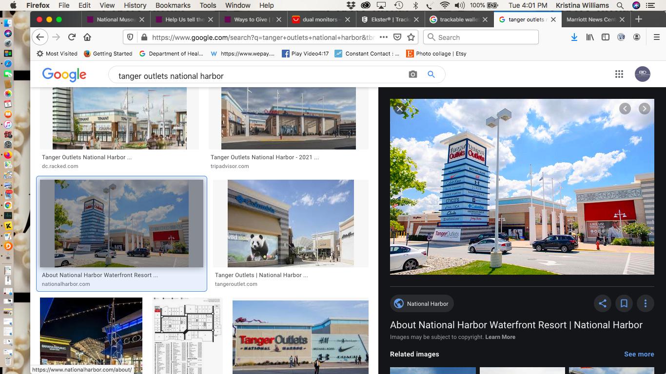
Task: Click the Learn More copyright link
Action: point(500,337)
